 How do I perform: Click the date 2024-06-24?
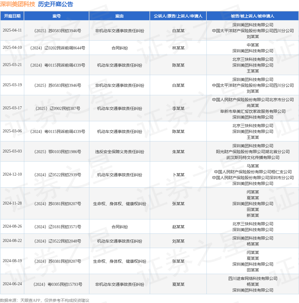click(x=12, y=284)
